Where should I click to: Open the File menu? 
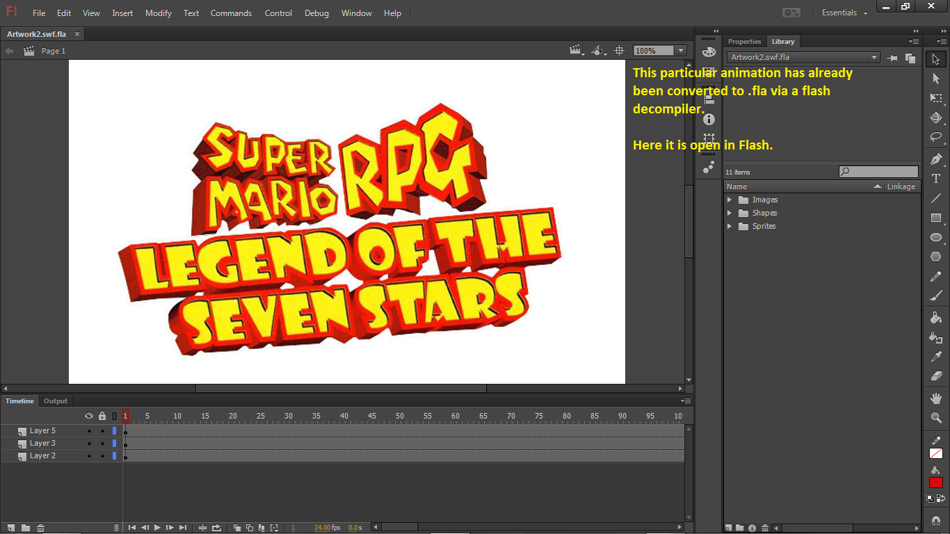tap(39, 13)
